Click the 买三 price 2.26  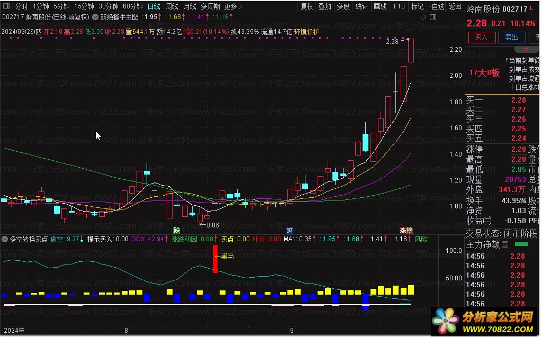[x=519, y=119]
